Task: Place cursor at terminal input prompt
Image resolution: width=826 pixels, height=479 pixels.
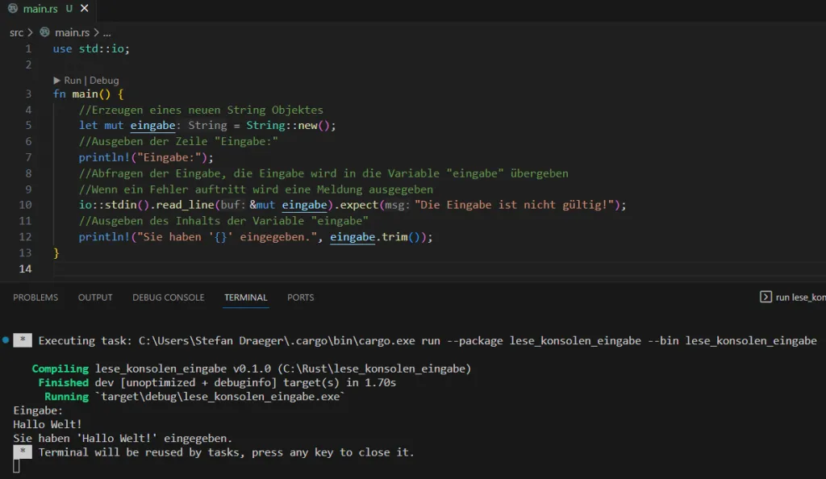Action: point(17,466)
